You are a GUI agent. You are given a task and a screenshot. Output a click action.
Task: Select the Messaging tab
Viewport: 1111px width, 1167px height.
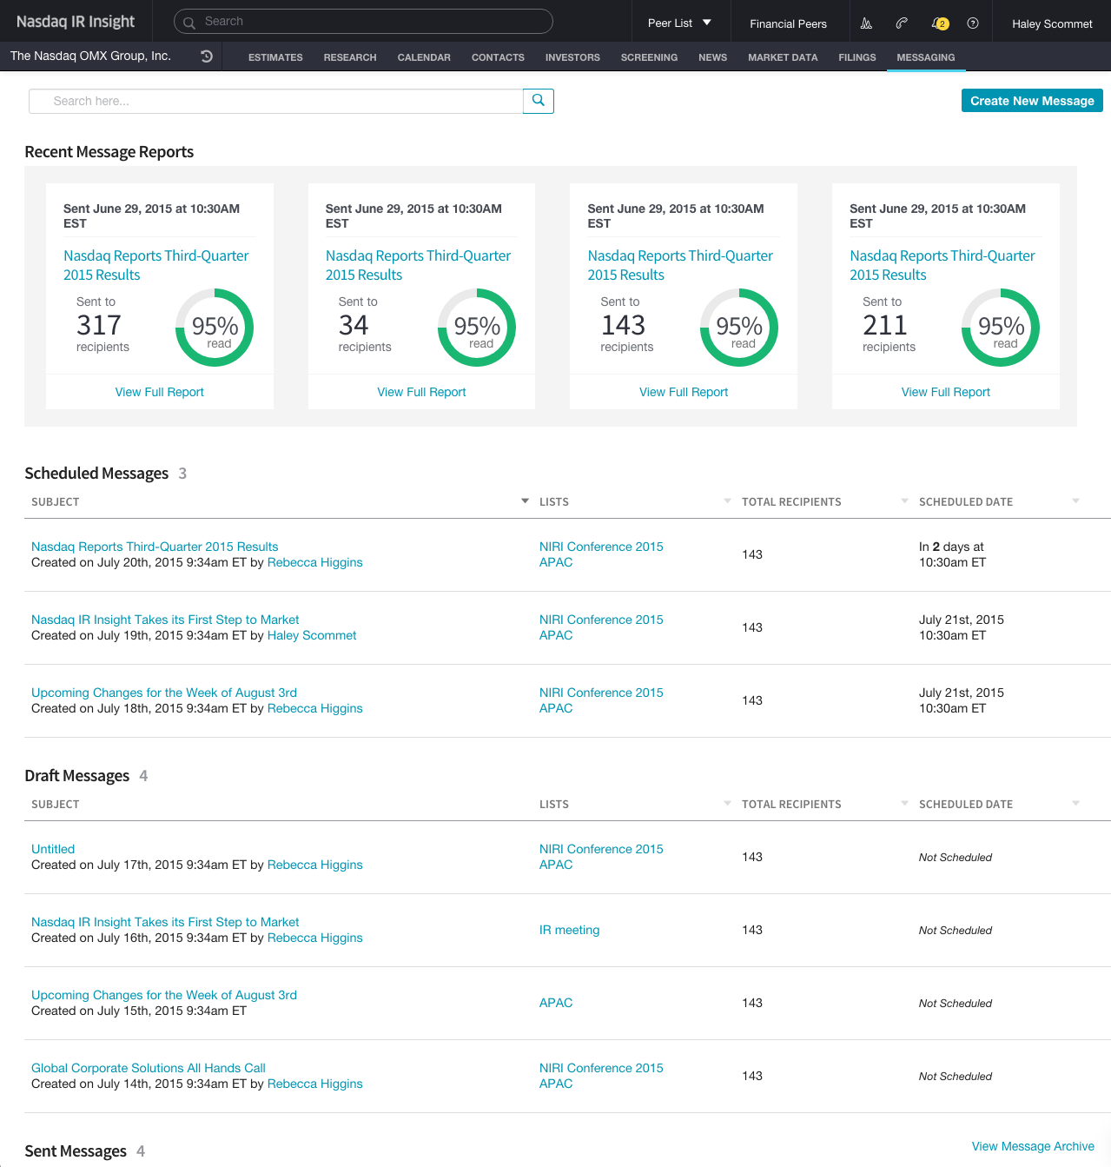coord(926,57)
